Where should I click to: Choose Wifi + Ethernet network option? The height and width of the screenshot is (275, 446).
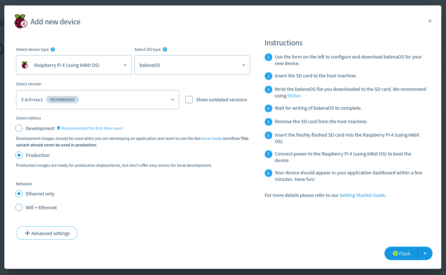[19, 207]
